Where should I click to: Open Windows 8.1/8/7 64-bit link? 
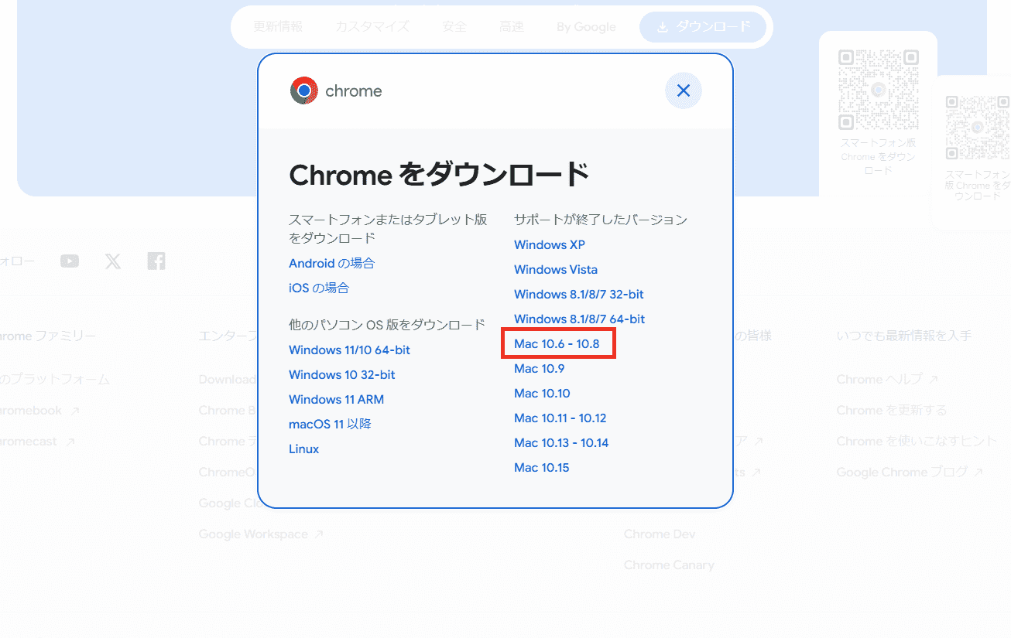(x=579, y=319)
